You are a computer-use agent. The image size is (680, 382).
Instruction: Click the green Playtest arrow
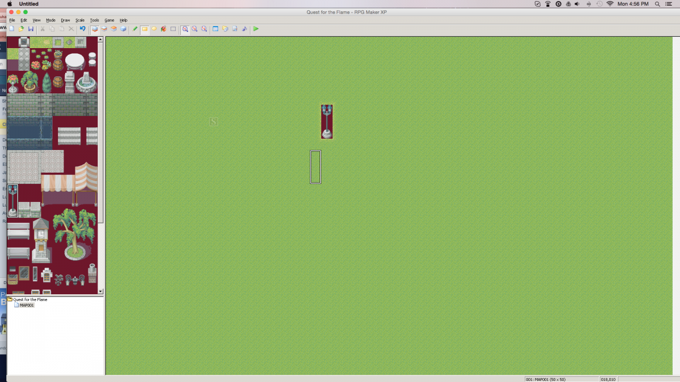pos(256,29)
